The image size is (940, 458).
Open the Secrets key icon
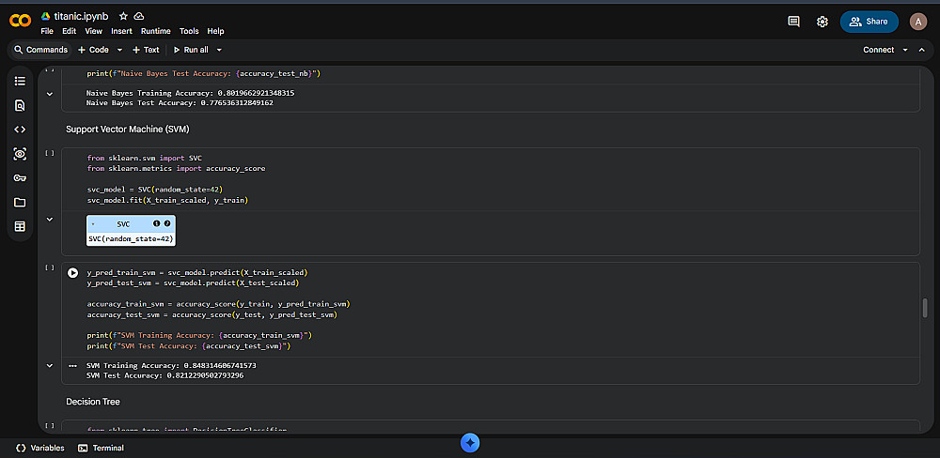(20, 178)
